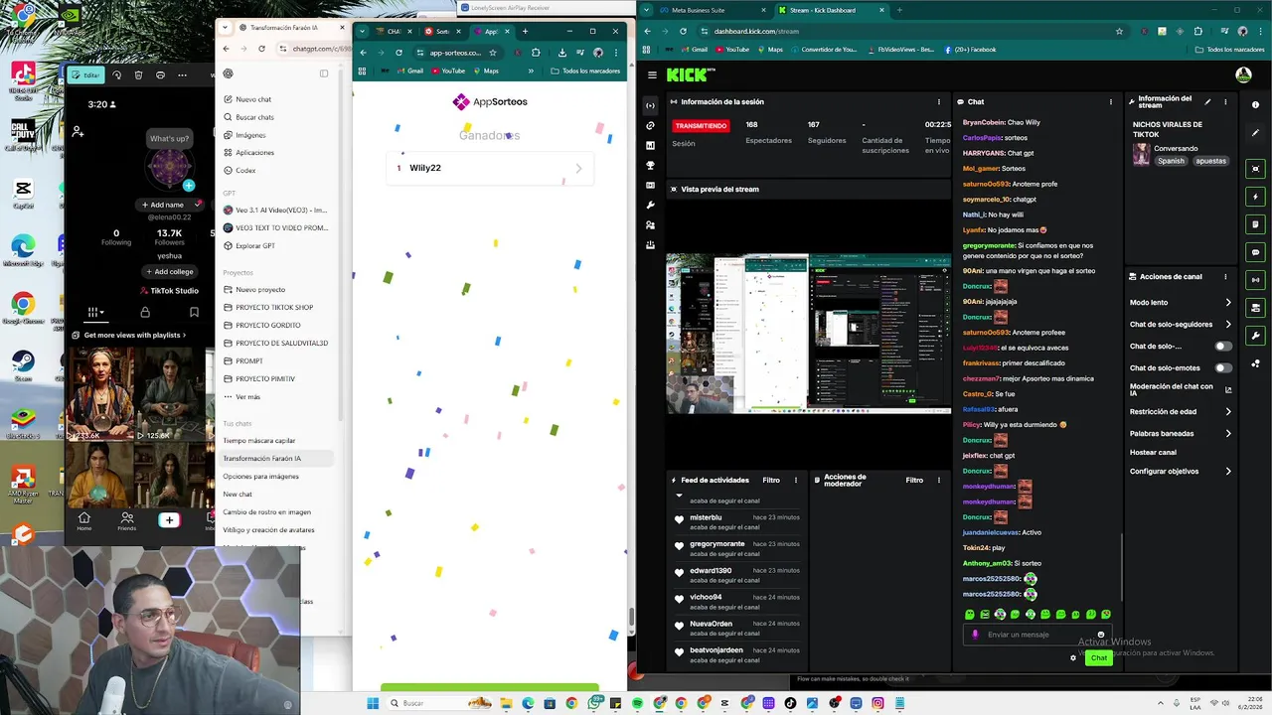Open the Kick hamburger menu
Viewport: 1272px width, 715px height.
pos(652,74)
